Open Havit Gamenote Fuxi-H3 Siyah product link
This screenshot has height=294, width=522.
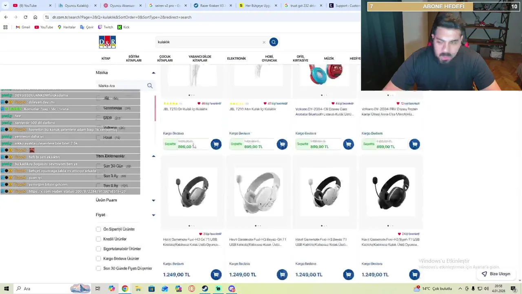tap(390, 242)
